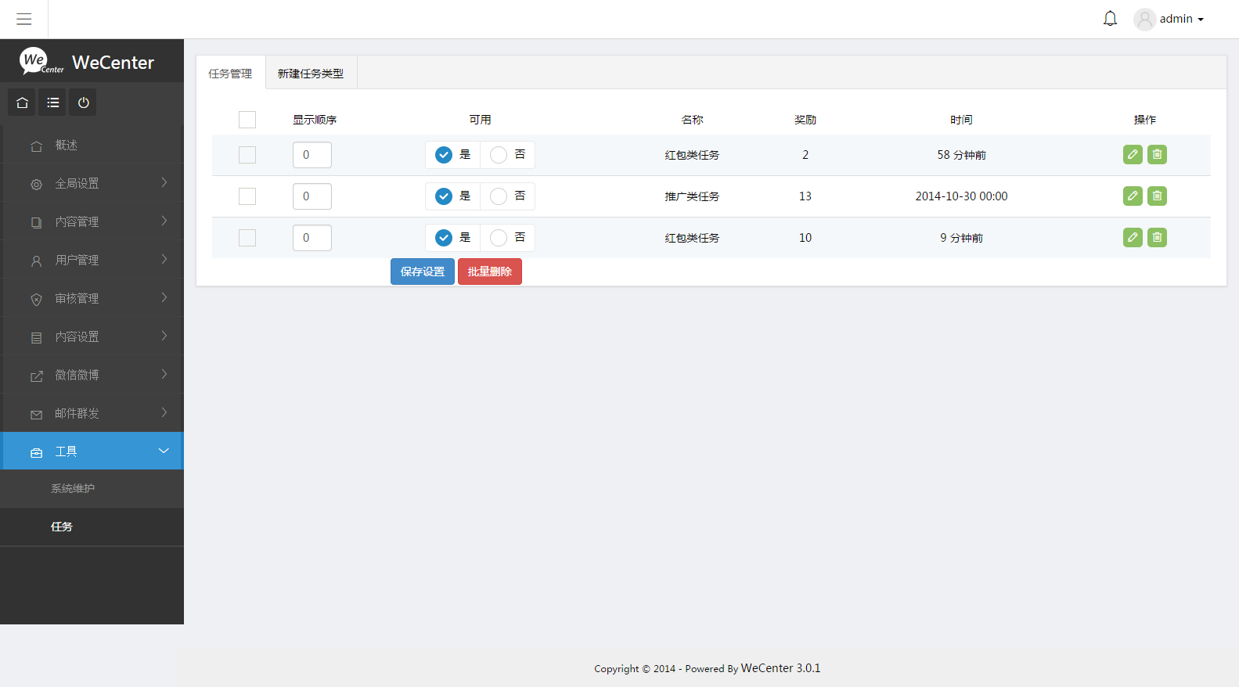Edit the 红包类任务 reward 2 row
Image resolution: width=1239 pixels, height=687 pixels.
coord(1133,154)
